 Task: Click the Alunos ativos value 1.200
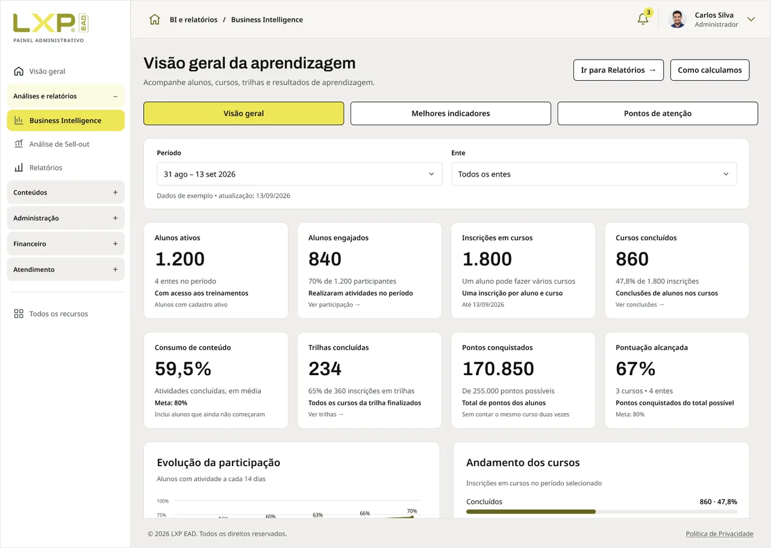179,259
